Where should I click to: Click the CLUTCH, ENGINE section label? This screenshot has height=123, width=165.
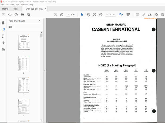pos(89,84)
